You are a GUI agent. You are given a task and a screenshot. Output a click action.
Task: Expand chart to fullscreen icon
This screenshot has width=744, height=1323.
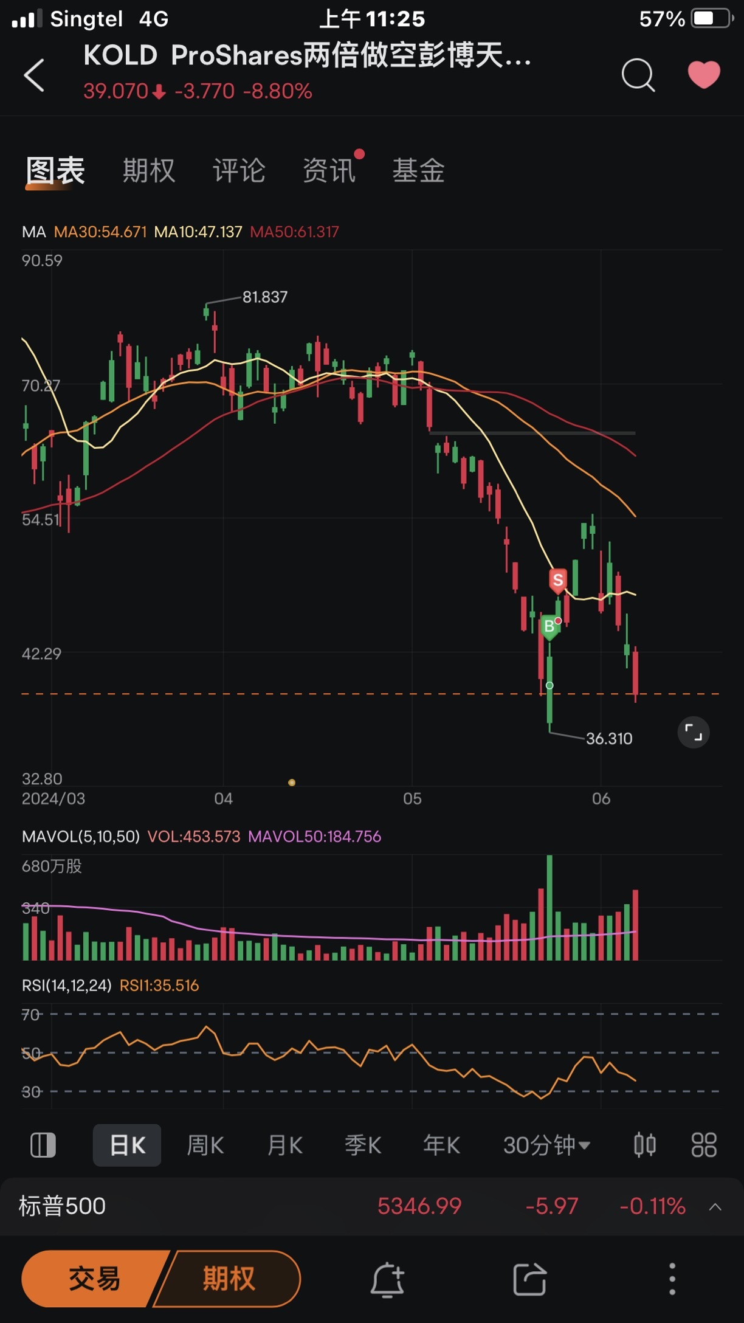point(694,732)
